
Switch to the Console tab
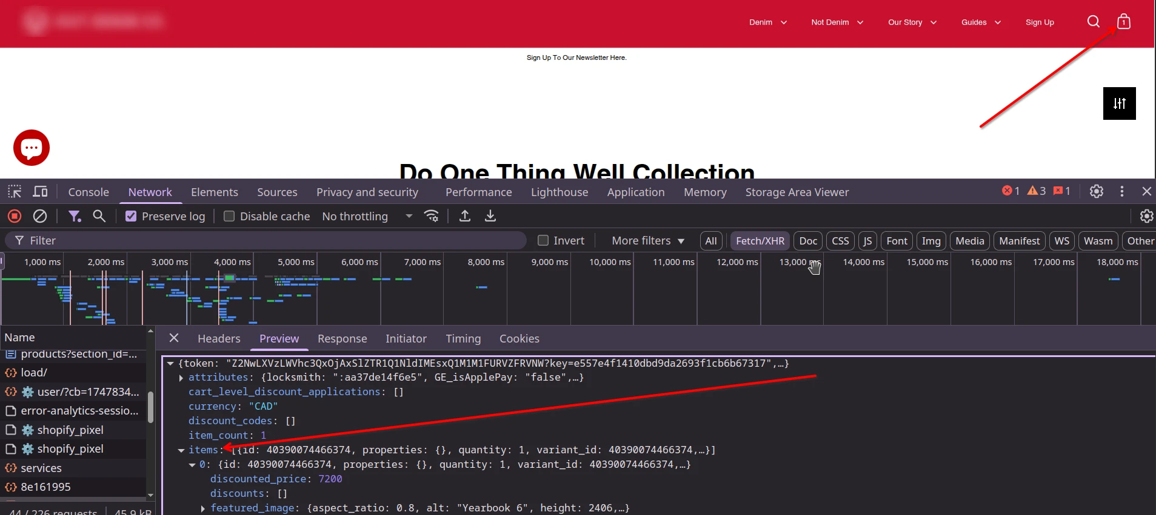point(89,192)
